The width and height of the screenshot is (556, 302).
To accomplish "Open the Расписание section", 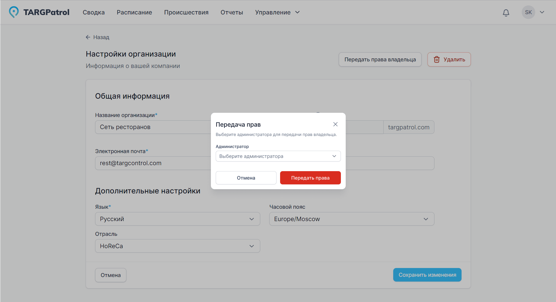I will pos(134,12).
